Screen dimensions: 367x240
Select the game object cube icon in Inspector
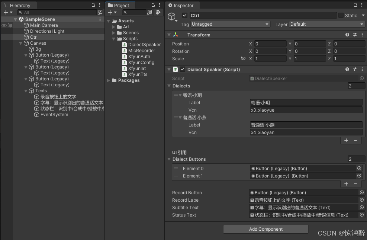(x=171, y=16)
